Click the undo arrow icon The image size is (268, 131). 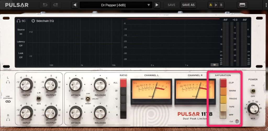(45, 5)
